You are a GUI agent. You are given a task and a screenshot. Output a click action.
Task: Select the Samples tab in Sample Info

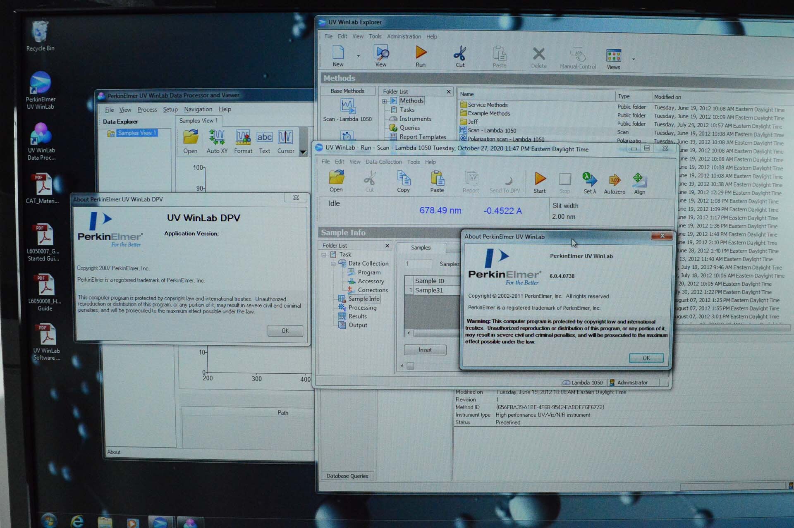coord(421,248)
